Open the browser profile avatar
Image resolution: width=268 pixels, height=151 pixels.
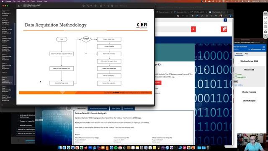coord(221,16)
